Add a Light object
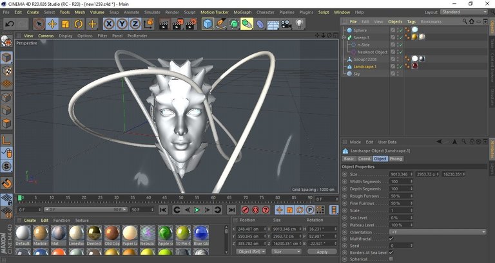Image resolution: width=495 pixels, height=263 pixels. (x=299, y=24)
